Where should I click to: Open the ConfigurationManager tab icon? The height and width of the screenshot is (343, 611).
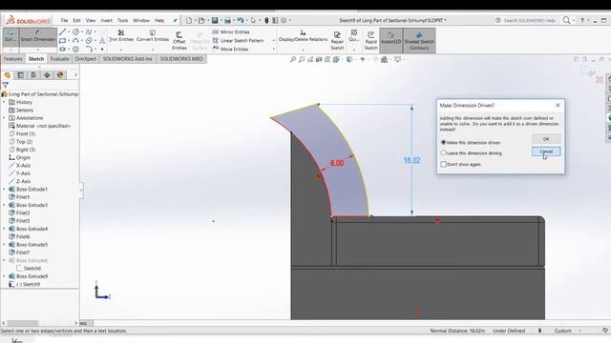pyautogui.click(x=33, y=75)
